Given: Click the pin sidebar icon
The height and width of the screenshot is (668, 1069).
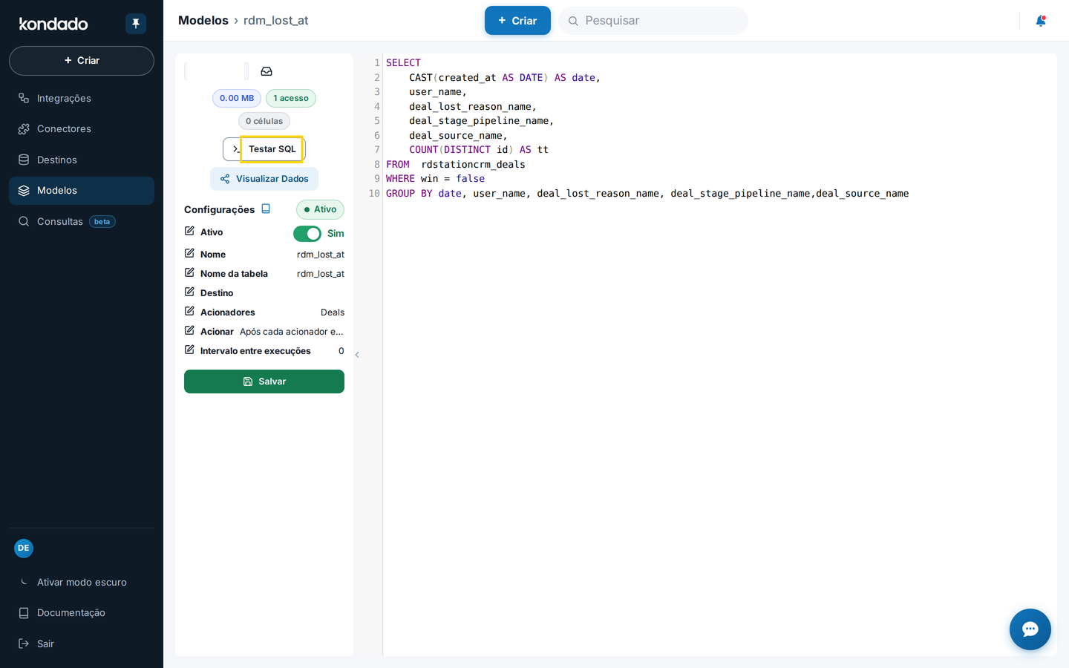Looking at the screenshot, I should (136, 24).
